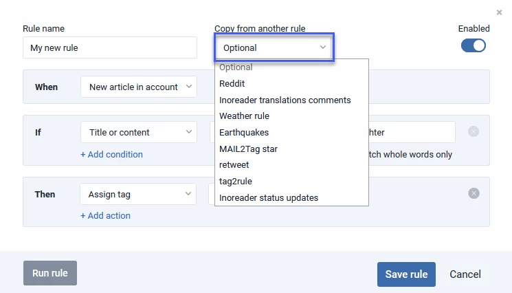Click the 'Save rule' button
512x293 pixels.
406,274
